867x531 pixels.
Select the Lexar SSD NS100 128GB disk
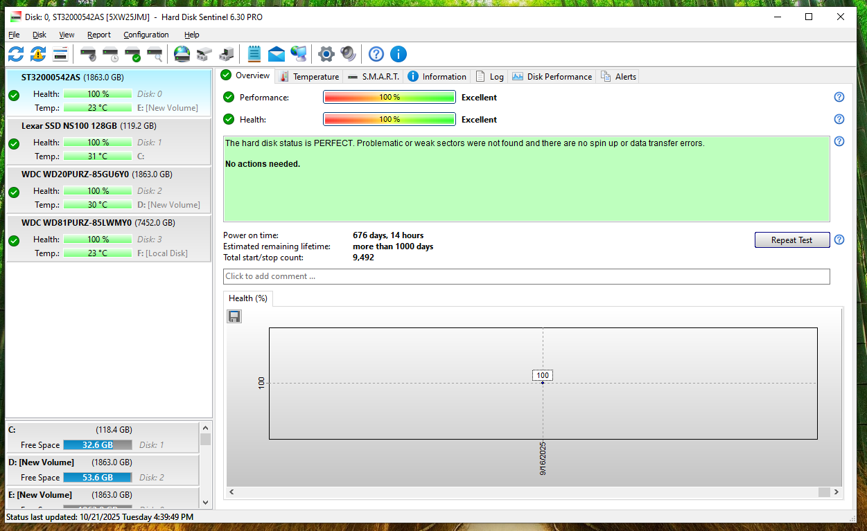tap(108, 142)
